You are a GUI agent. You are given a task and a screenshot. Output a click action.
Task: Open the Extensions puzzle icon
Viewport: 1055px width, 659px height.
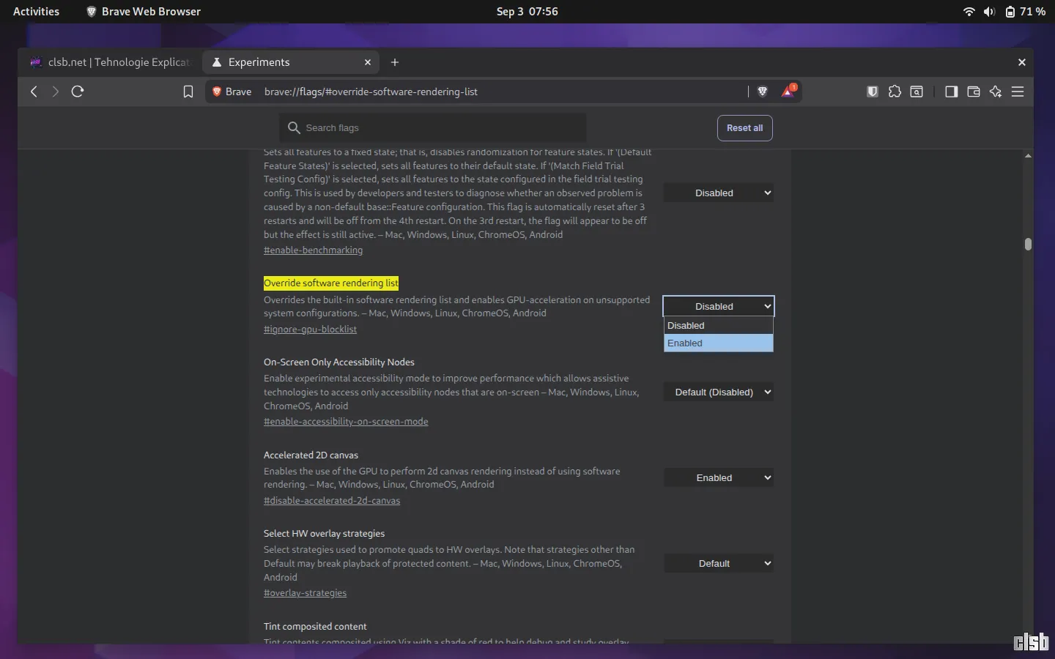pyautogui.click(x=895, y=92)
